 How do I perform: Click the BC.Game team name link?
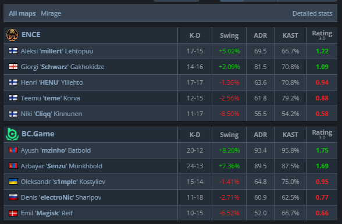click(38, 134)
